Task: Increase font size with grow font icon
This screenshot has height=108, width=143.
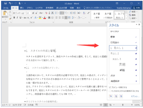Action: click(x=33, y=13)
